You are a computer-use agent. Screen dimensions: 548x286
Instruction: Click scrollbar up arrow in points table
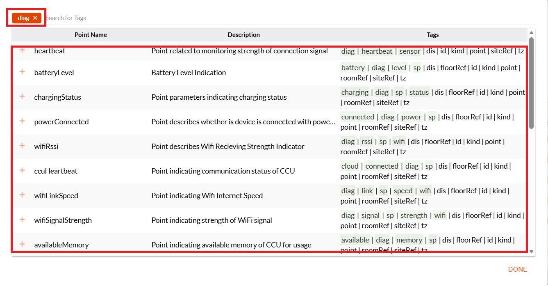pos(531,33)
